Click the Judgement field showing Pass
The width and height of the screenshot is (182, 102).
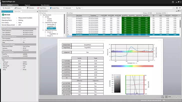(87, 52)
